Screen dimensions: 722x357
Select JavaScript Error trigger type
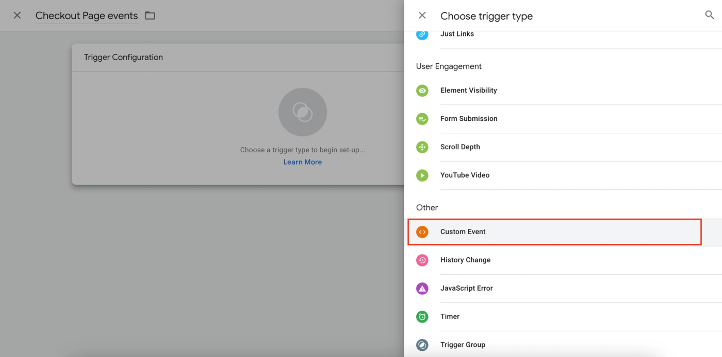pos(563,289)
